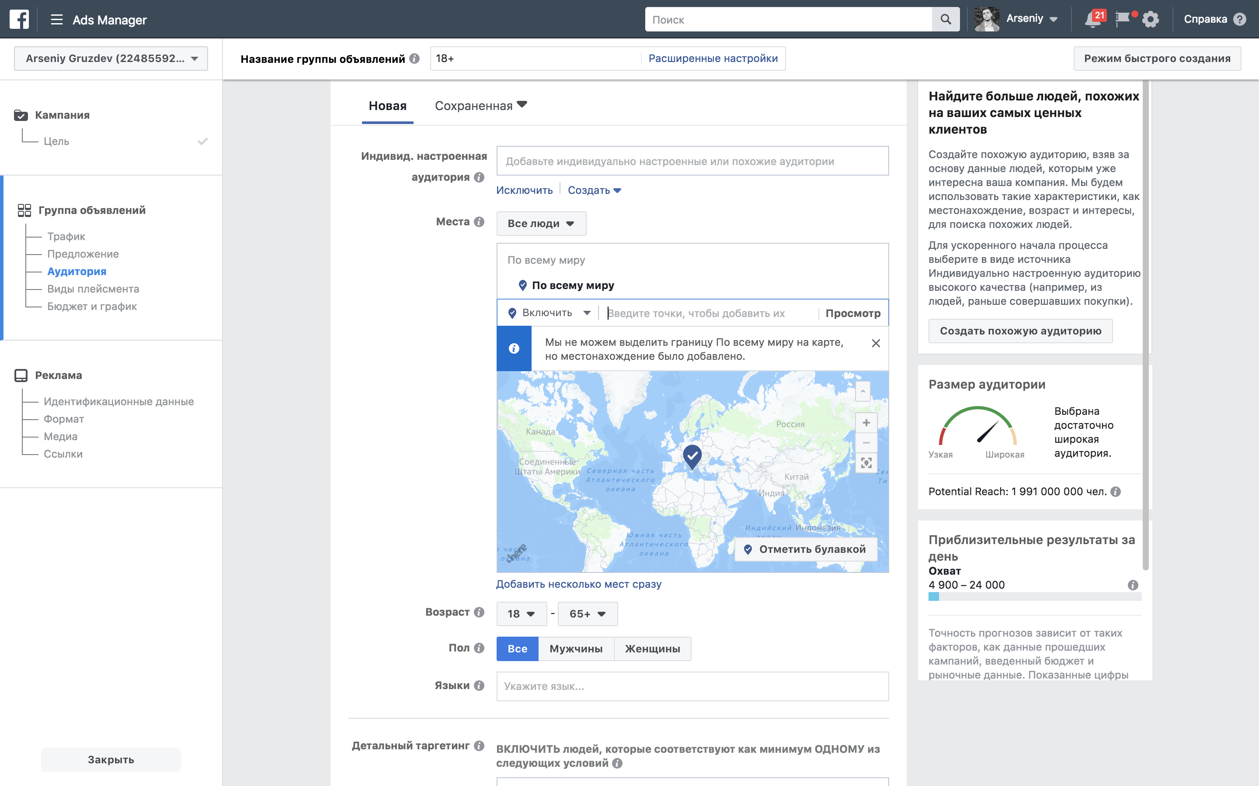Click the map fullscreen expand icon
Viewport: 1259px width, 786px height.
pyautogui.click(x=866, y=463)
